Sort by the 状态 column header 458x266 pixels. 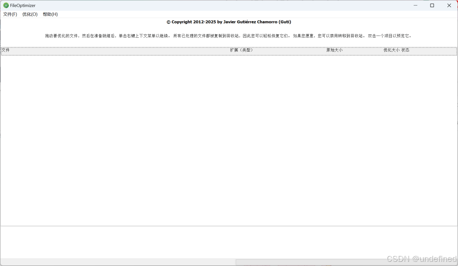point(406,50)
